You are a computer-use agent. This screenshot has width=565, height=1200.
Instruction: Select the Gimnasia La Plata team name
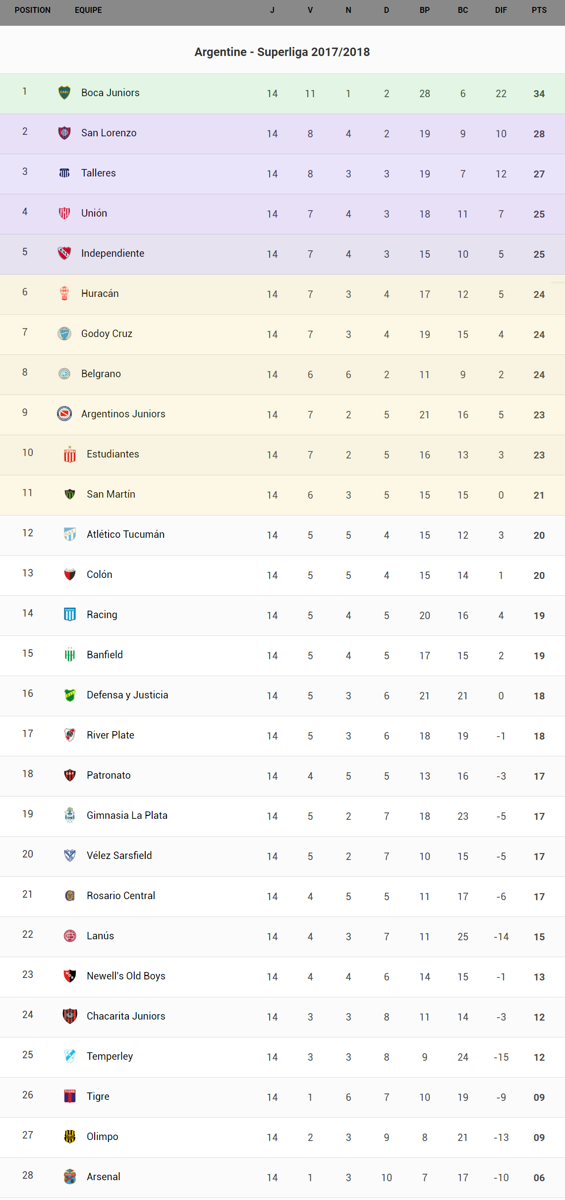pyautogui.click(x=127, y=815)
